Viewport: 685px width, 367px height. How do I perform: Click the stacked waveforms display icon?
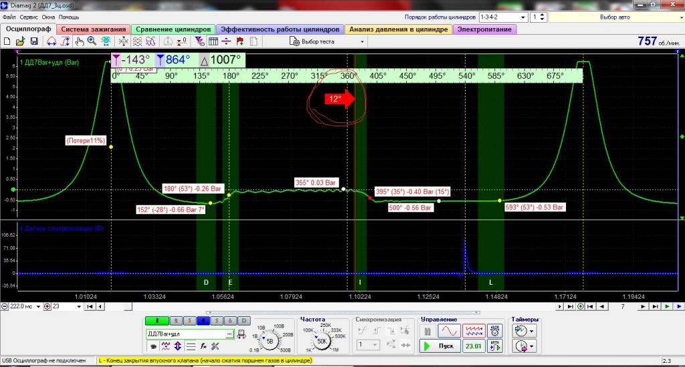pos(137,41)
